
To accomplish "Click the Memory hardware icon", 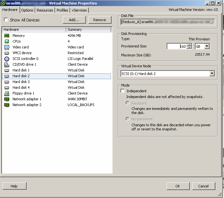I will [7, 36].
